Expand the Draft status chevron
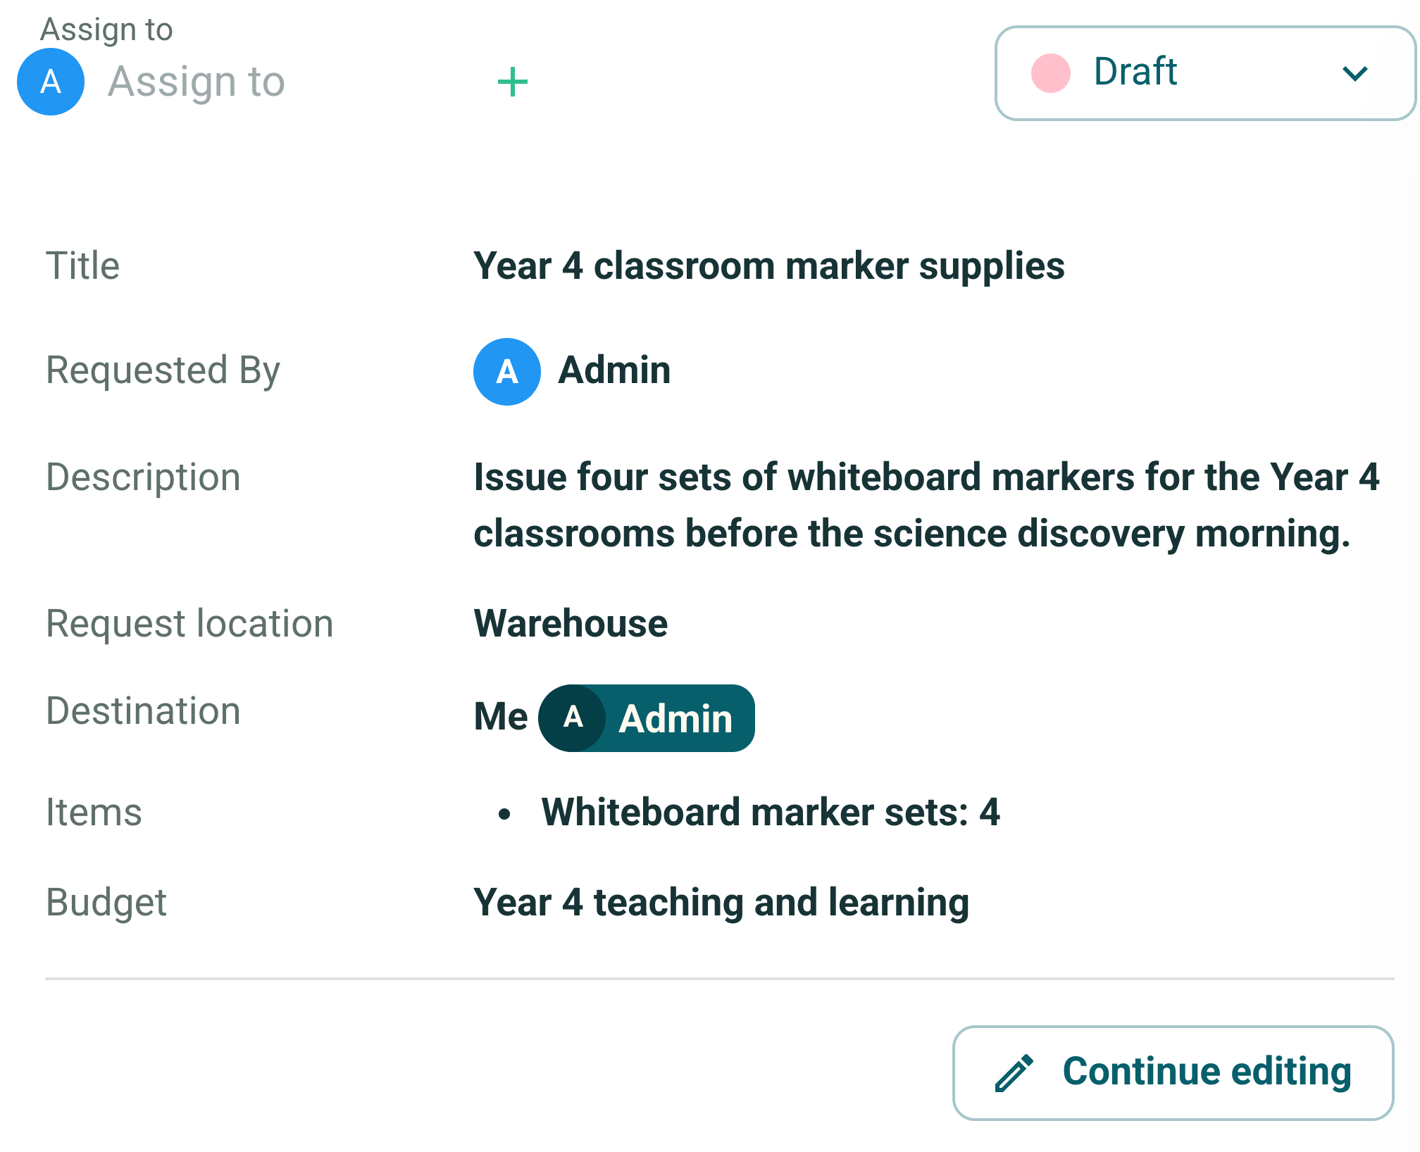 pyautogui.click(x=1354, y=73)
